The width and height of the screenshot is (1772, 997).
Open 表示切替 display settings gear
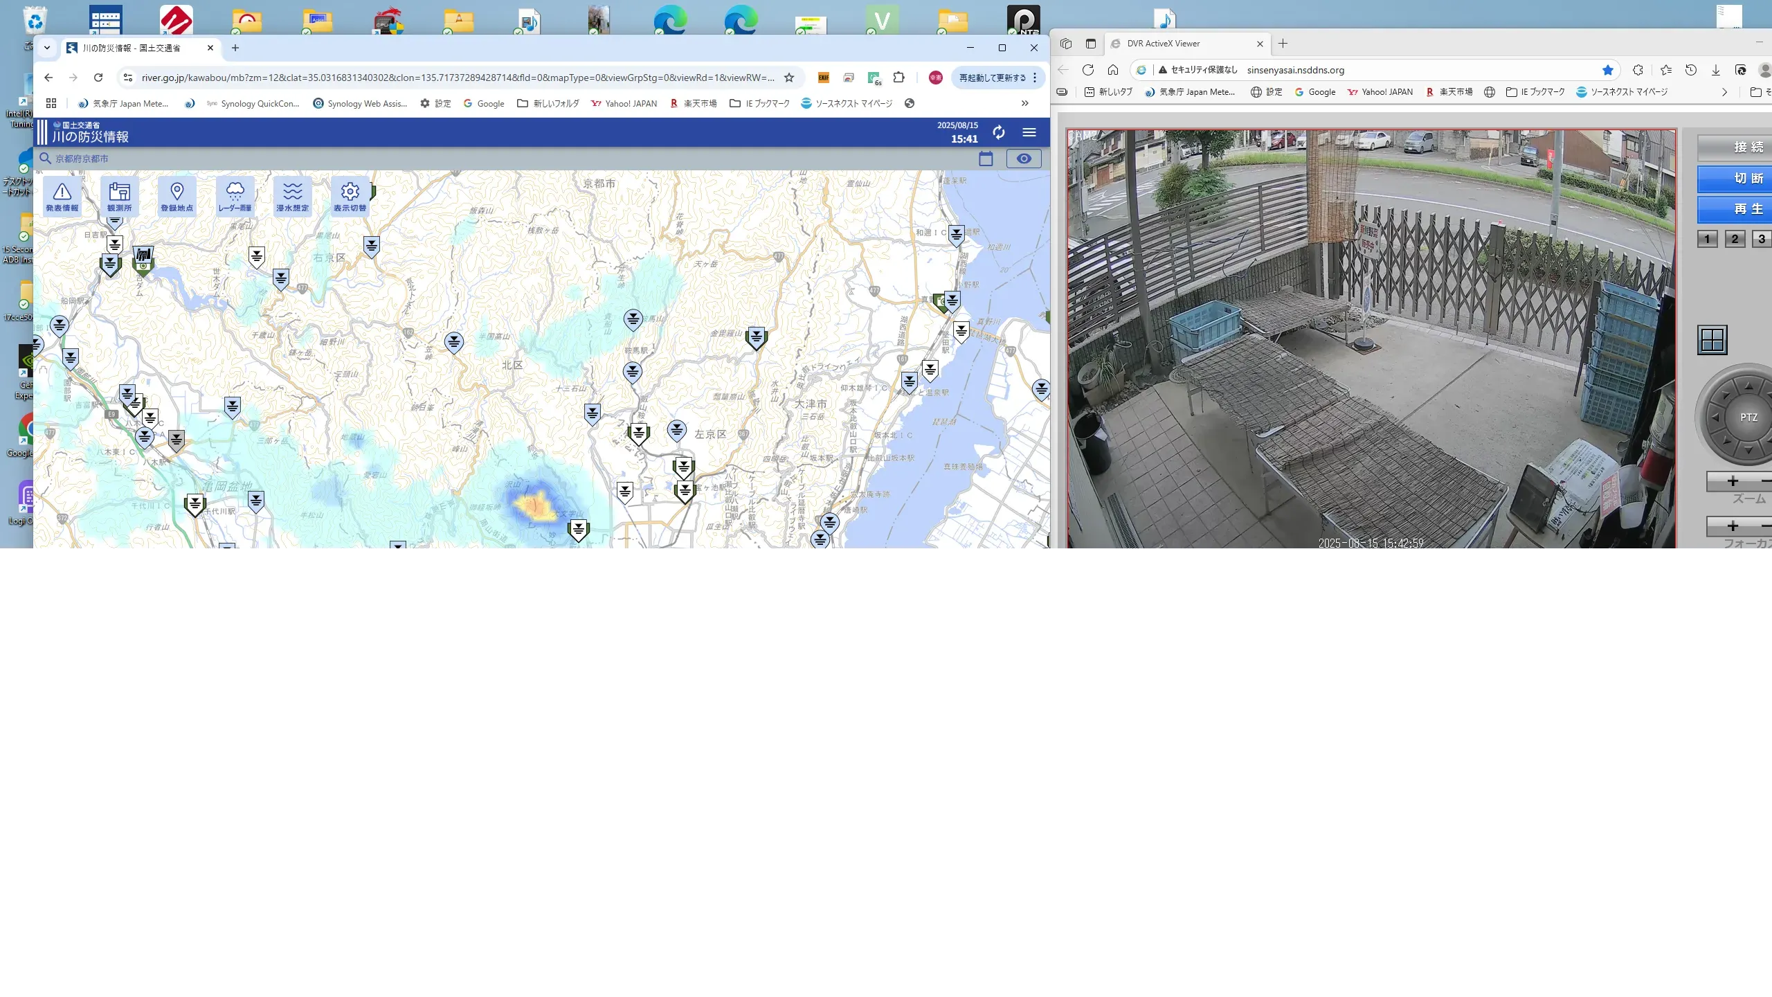(x=350, y=196)
